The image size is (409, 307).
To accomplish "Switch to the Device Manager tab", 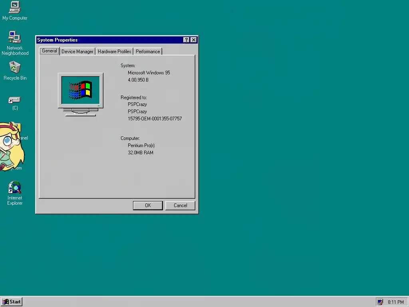I will 77,52.
